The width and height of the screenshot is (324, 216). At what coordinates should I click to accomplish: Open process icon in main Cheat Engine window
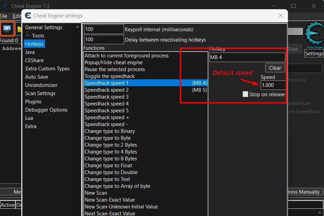[x=7, y=29]
